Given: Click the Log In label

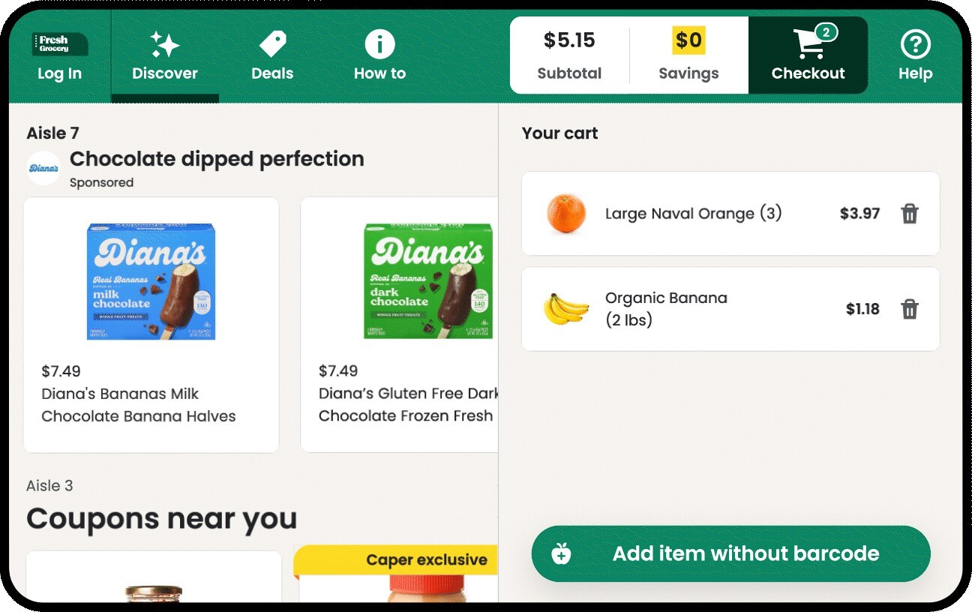Looking at the screenshot, I should click(x=60, y=73).
